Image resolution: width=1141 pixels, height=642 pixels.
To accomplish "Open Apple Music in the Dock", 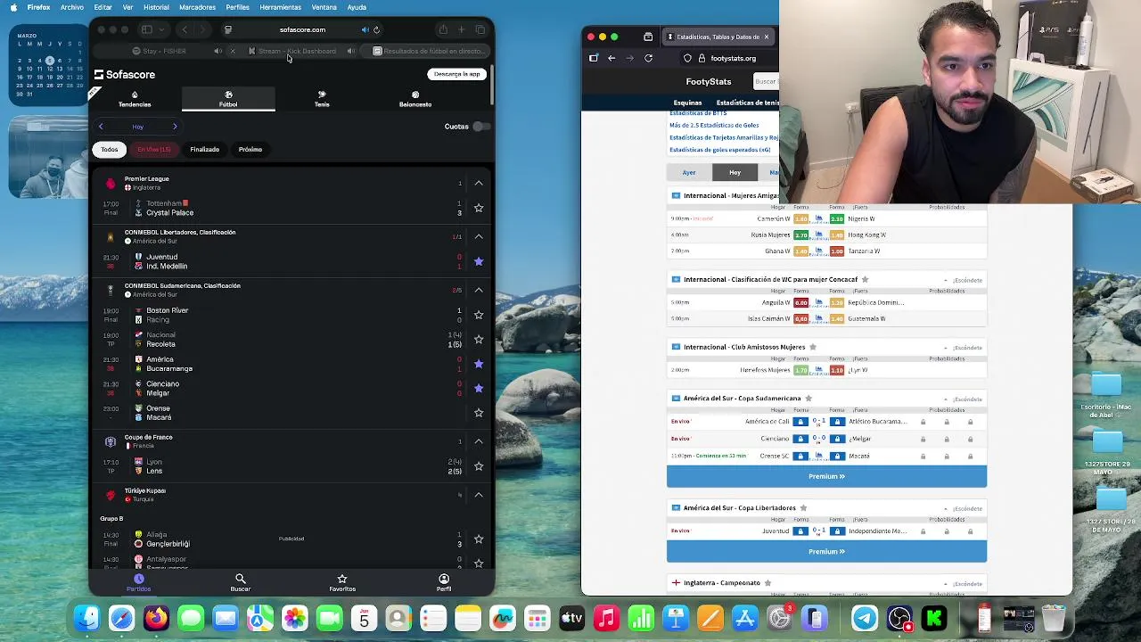I will [606, 618].
